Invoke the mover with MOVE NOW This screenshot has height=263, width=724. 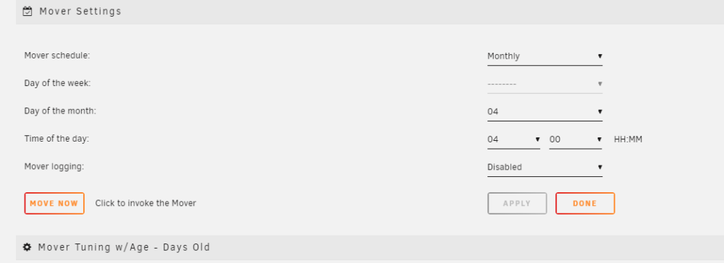click(x=54, y=204)
